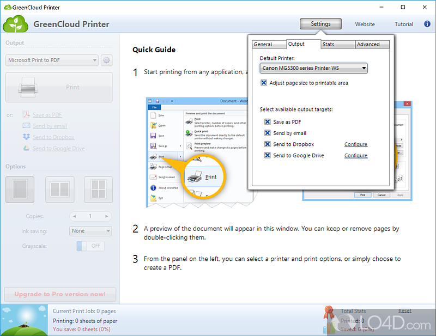Uncheck Send by email output target

(x=268, y=133)
